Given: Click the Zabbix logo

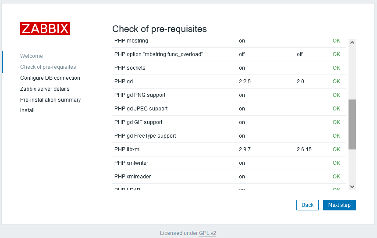Looking at the screenshot, I should (45, 28).
